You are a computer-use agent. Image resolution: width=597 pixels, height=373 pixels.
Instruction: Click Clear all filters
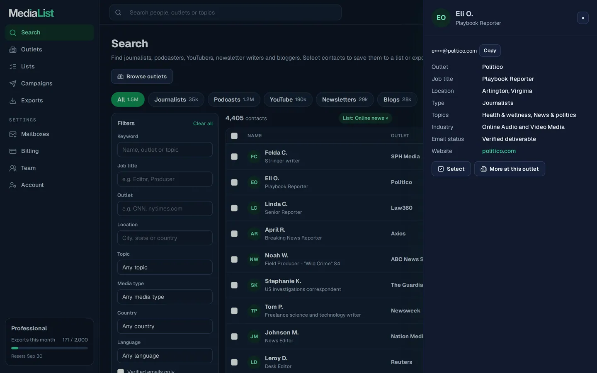(x=203, y=124)
